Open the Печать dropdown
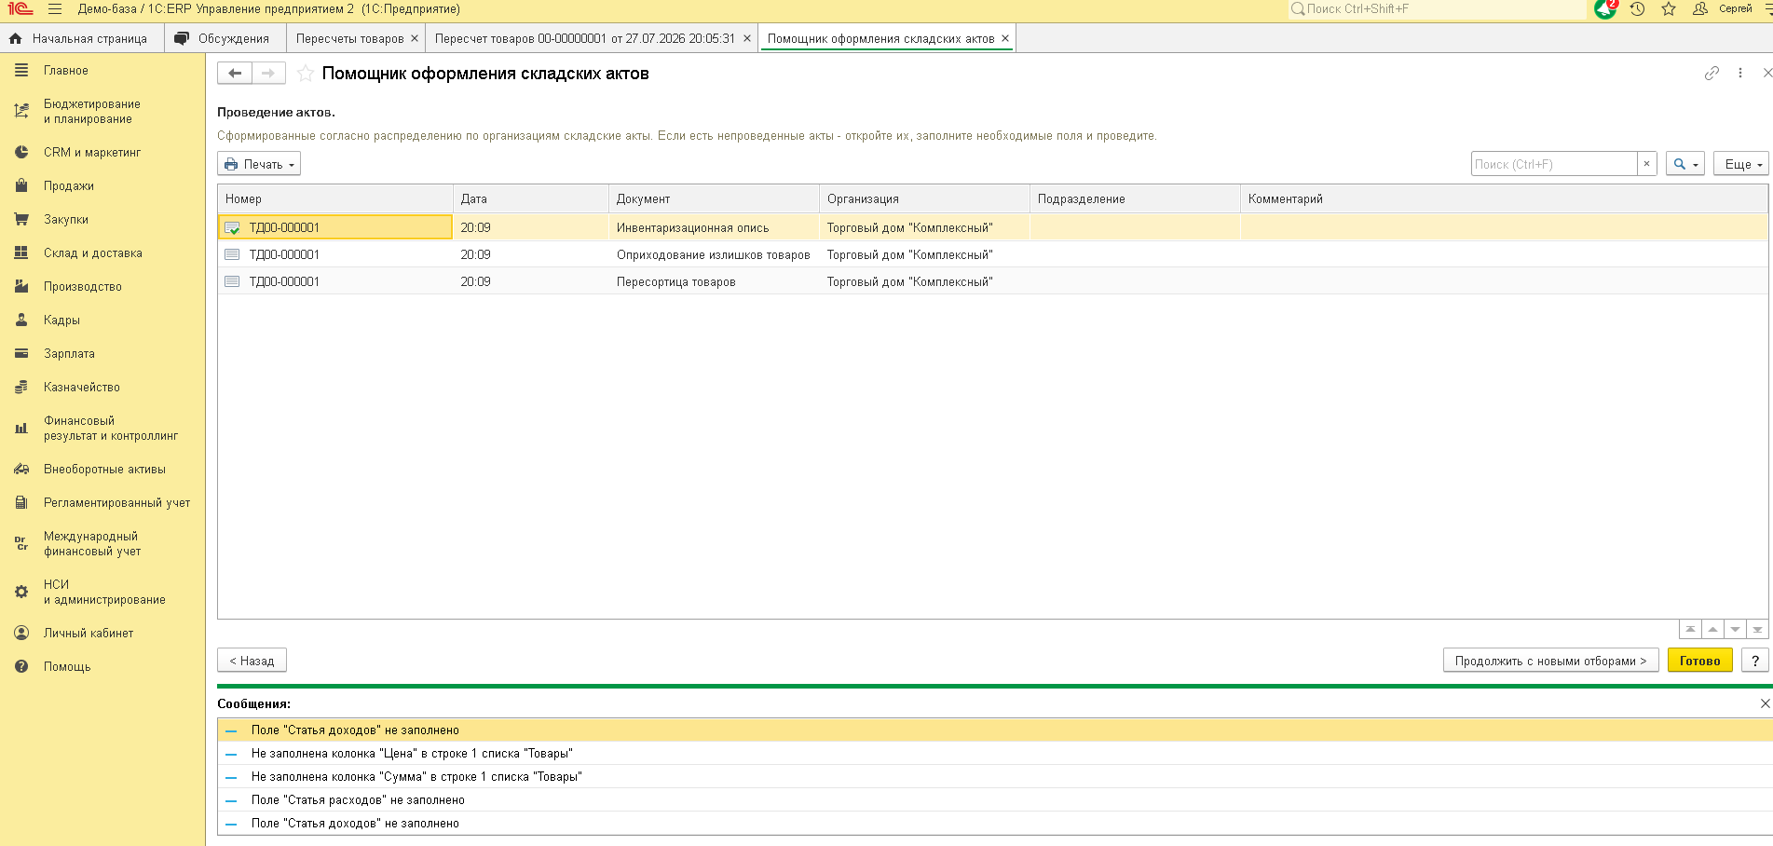 pos(259,164)
